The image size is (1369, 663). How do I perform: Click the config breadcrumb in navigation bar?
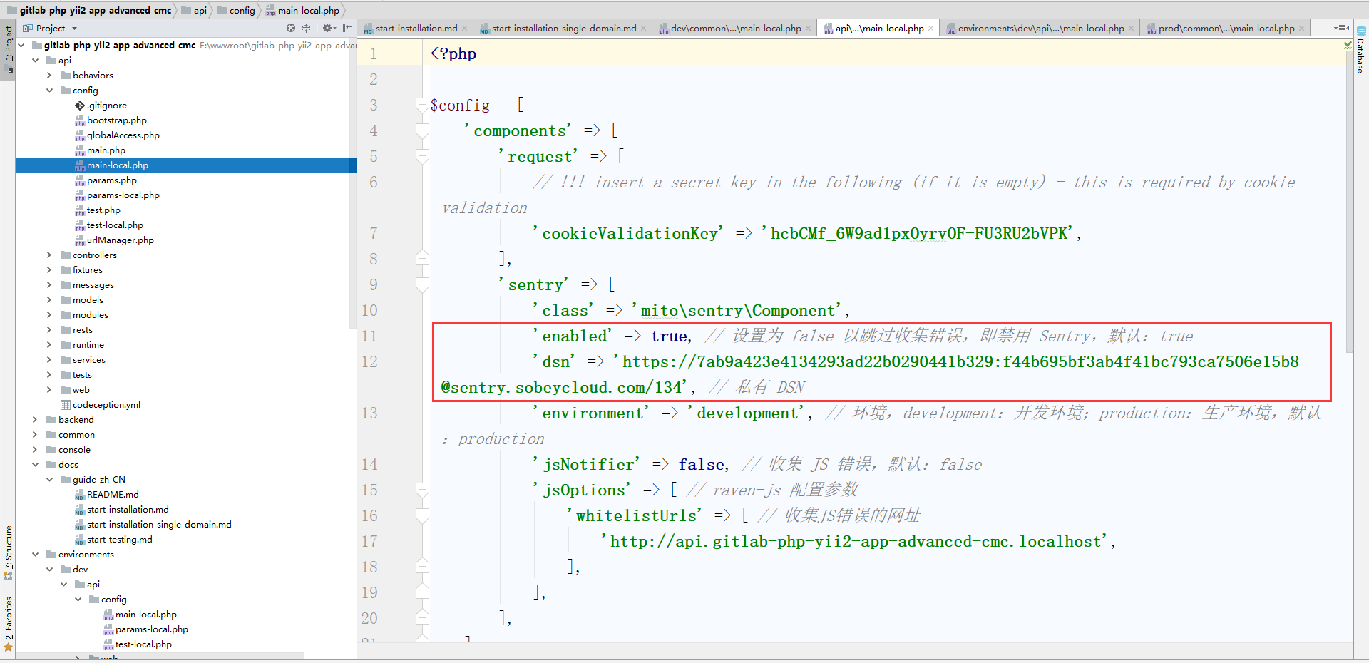(x=242, y=11)
